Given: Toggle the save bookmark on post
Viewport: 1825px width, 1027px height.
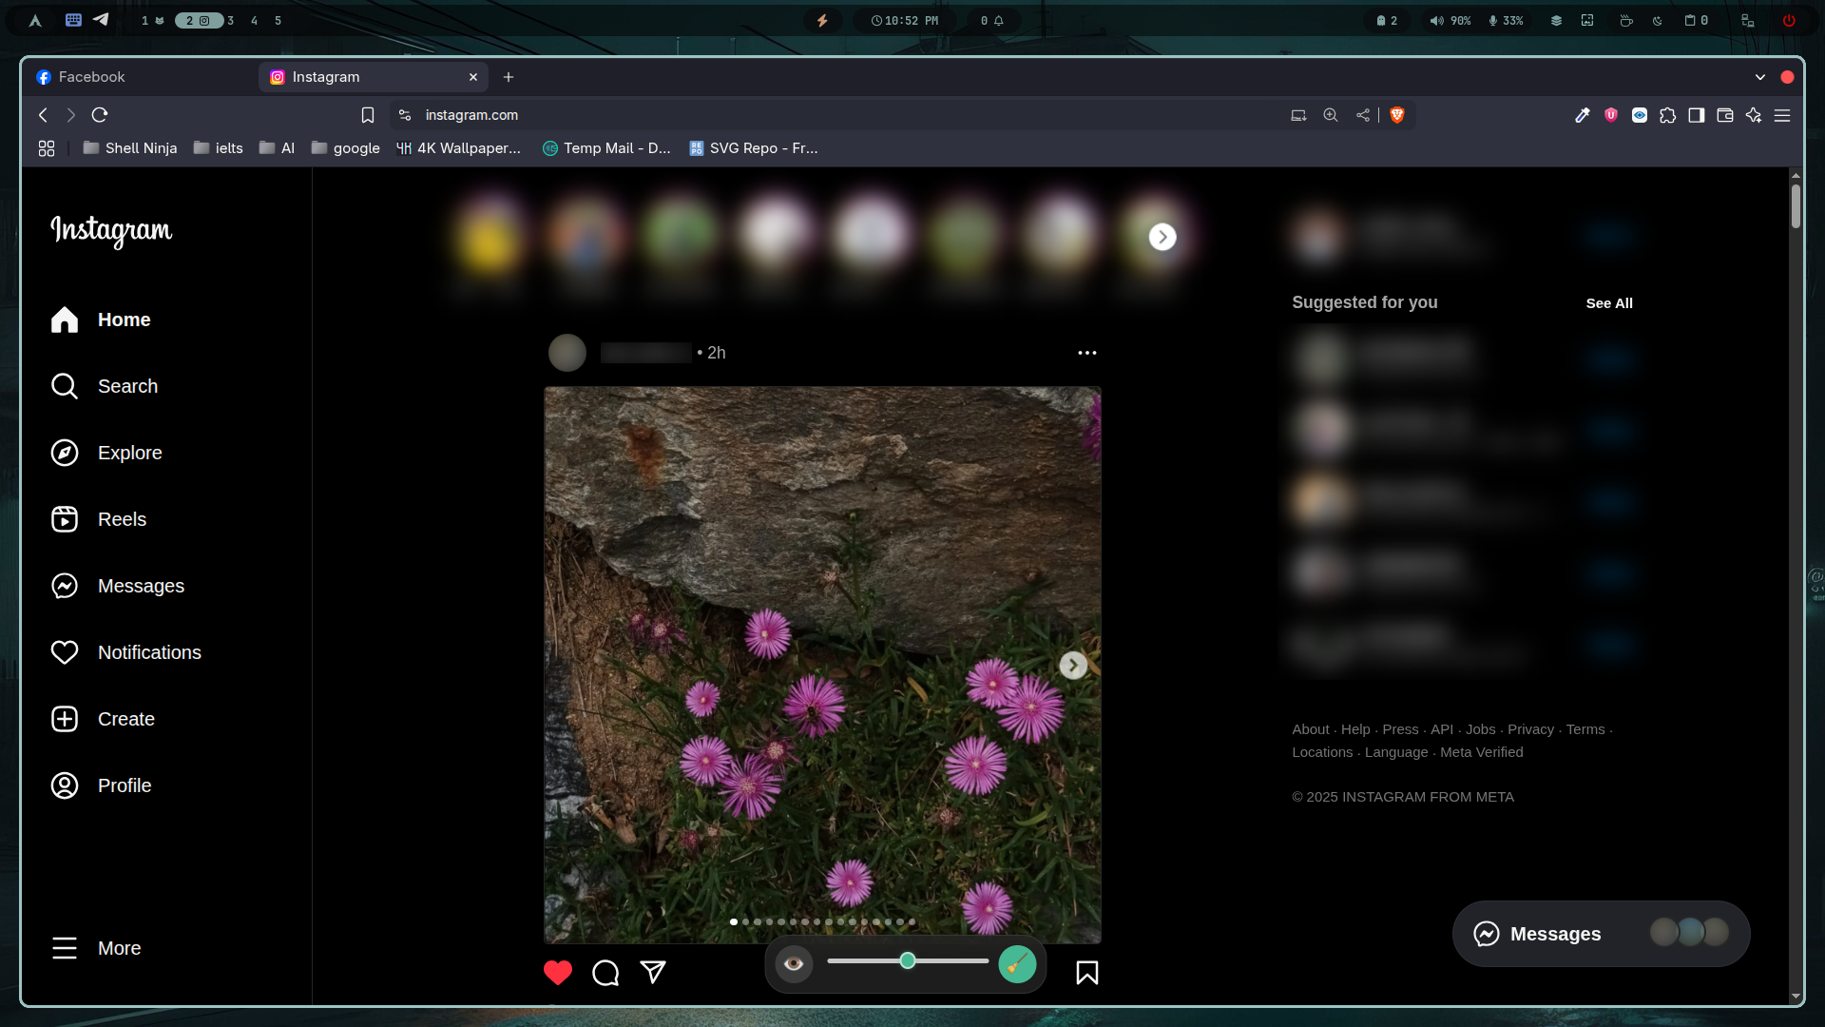Looking at the screenshot, I should pos(1086,973).
